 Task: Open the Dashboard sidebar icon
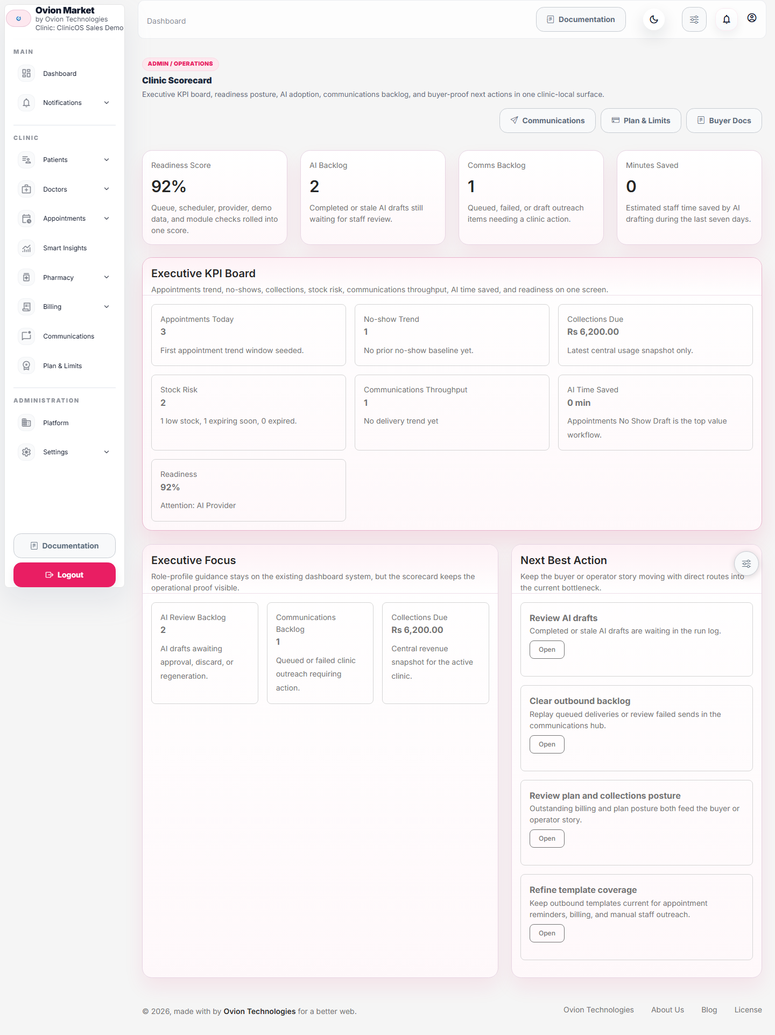26,73
